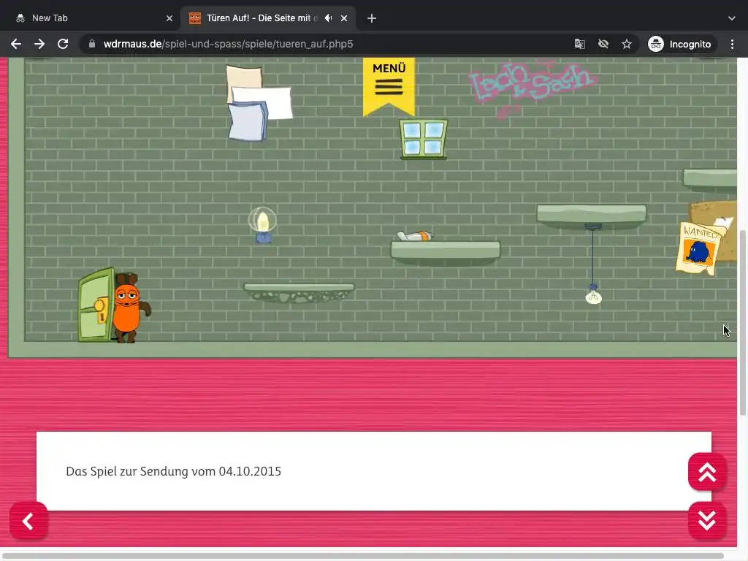Click the site lock icon

[x=91, y=44]
